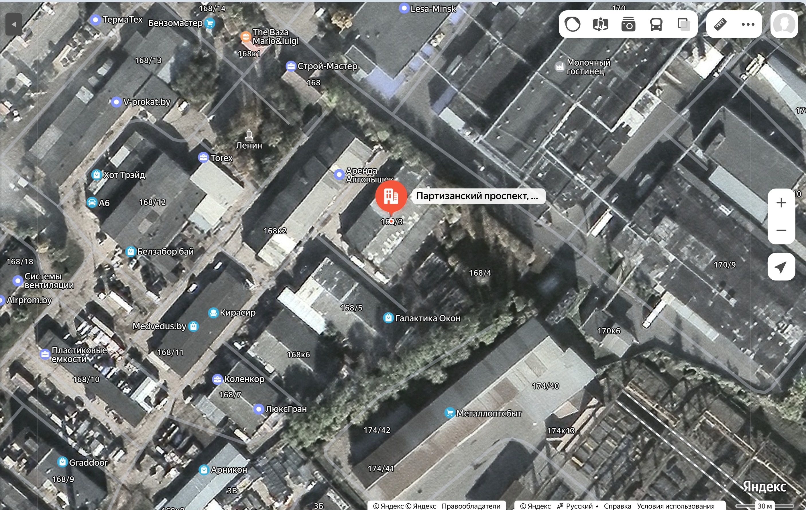Click the Правообладатели copyright link
This screenshot has width=806, height=510.
pos(471,506)
